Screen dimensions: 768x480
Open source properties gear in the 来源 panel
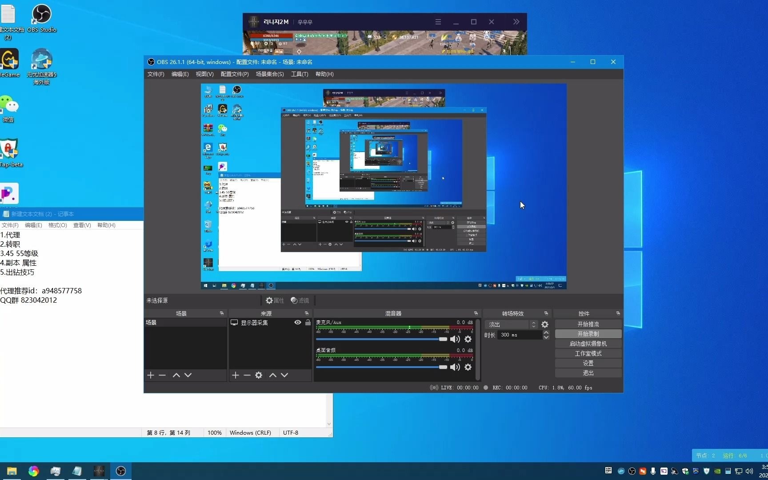[259, 375]
